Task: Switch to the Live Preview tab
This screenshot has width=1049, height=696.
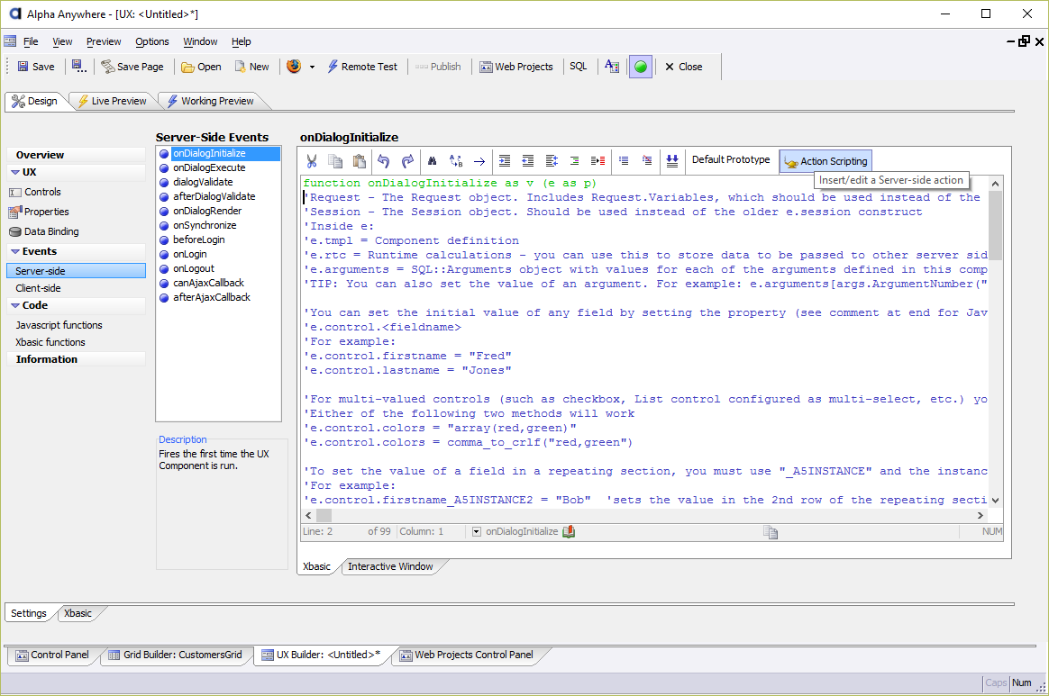Action: [x=113, y=101]
